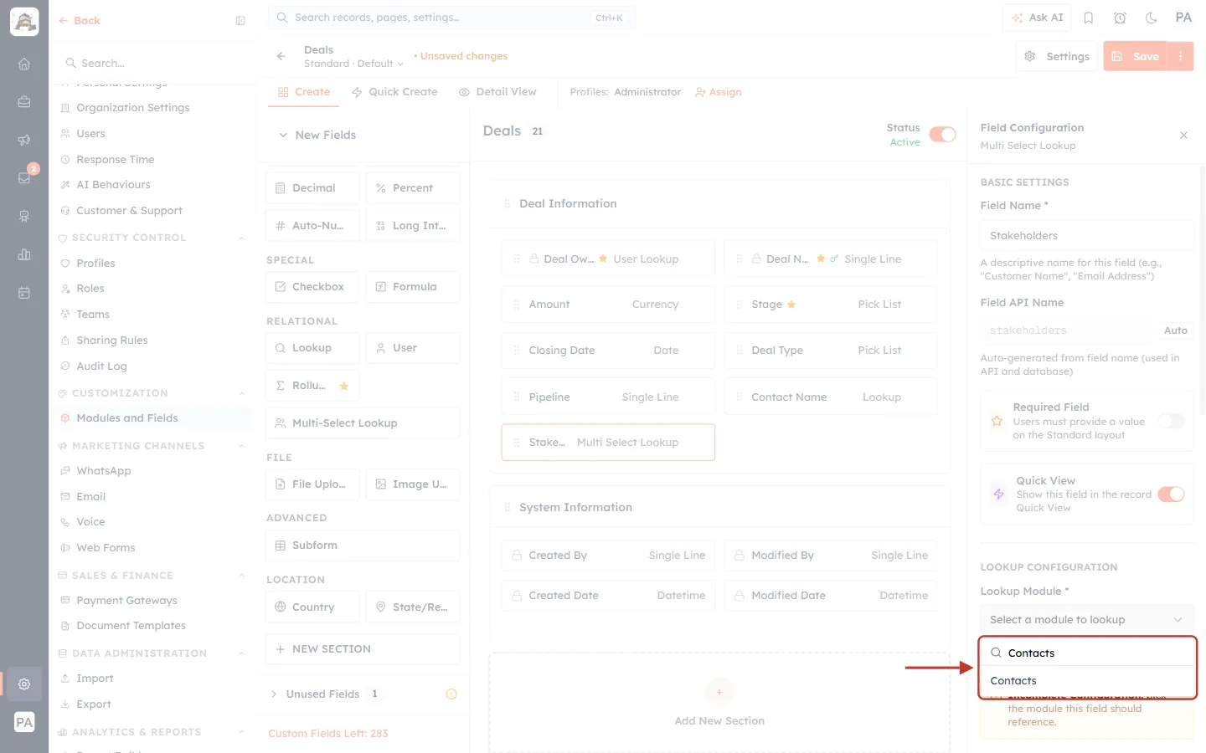
Task: Click the sidebar collapse panel icon
Action: tap(240, 21)
